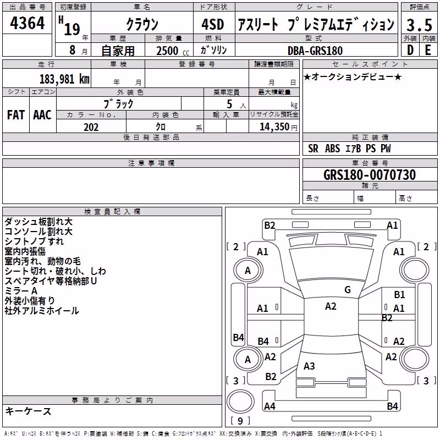Image resolution: width=440 pixels, height=440 pixels.
Task: Select sales point ★オークションデビュー★
Action: (x=353, y=76)
